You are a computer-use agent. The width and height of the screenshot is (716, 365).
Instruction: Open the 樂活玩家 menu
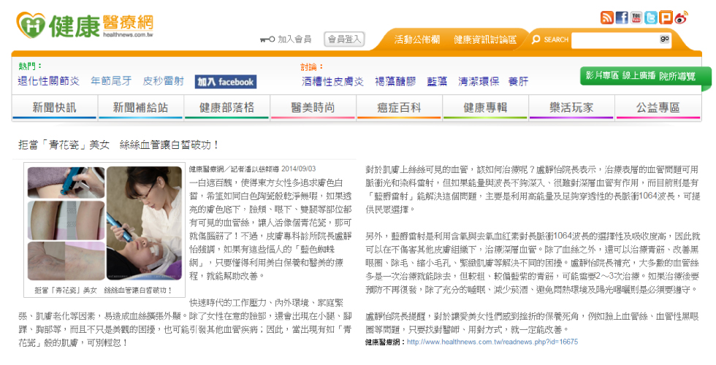(x=571, y=108)
